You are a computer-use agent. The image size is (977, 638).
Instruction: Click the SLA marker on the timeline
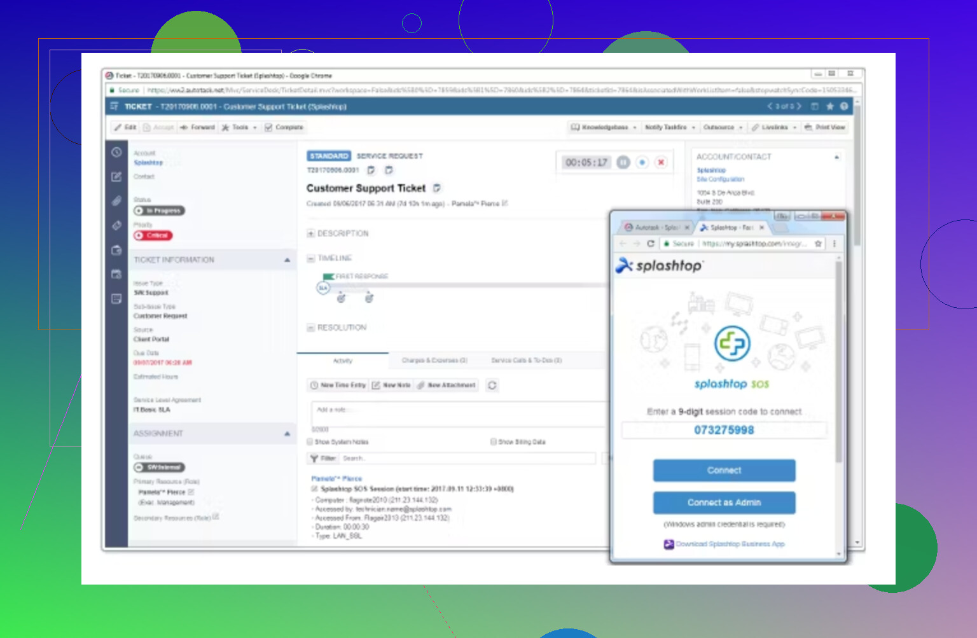pos(323,288)
